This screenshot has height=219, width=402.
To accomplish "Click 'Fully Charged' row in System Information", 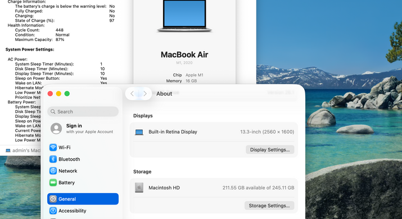I will pyautogui.click(x=65, y=11).
